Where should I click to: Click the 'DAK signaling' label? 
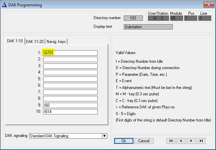coord(16,136)
